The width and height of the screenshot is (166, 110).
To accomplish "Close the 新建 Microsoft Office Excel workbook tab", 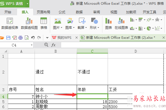I will pyautogui.click(x=163, y=37).
